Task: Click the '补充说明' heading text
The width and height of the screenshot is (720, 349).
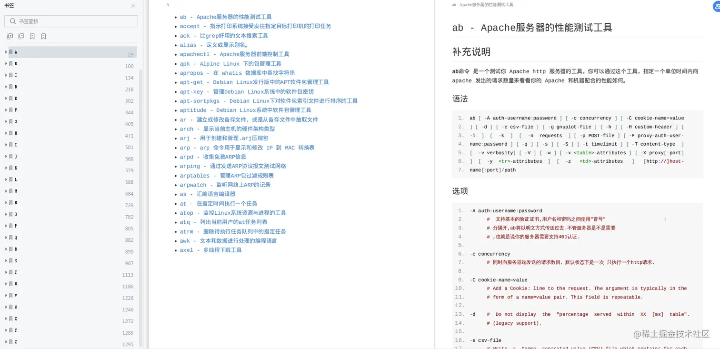Action: [471, 52]
